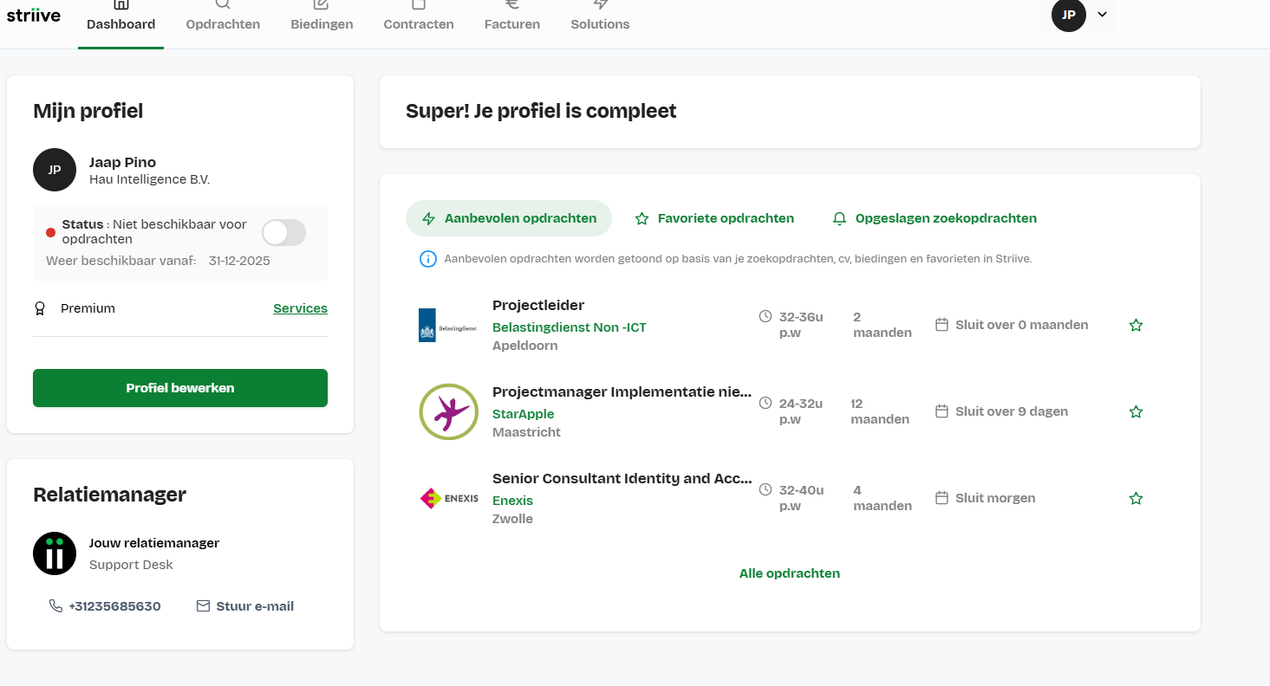The image size is (1270, 686).
Task: Open the Projectleider assignment
Action: [x=538, y=305]
